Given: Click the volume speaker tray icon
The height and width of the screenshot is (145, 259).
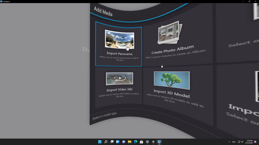Looking at the screenshot, I should 242,142.
